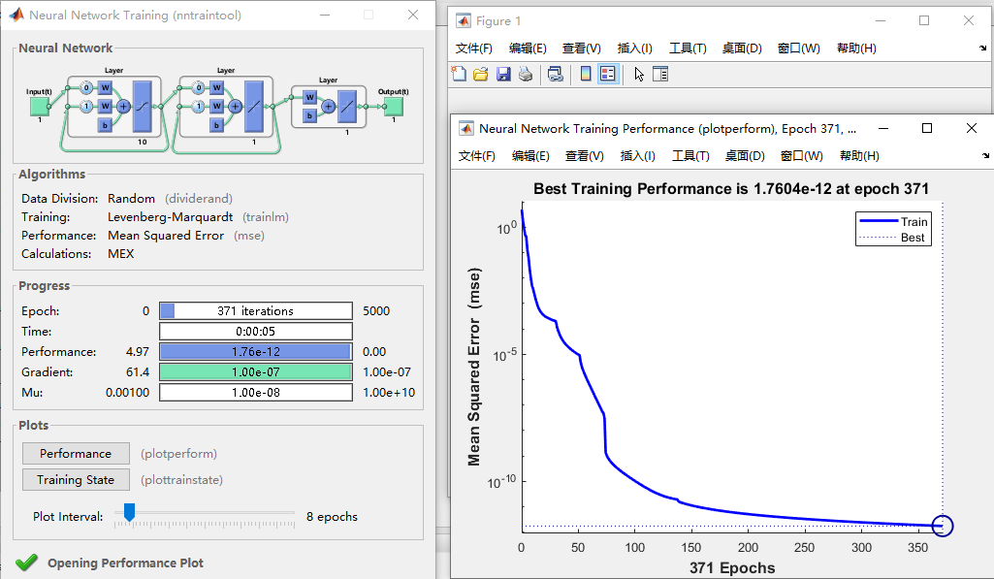
Task: Click MATLAB logo icon in Figure 1 title bar
Action: 464,21
